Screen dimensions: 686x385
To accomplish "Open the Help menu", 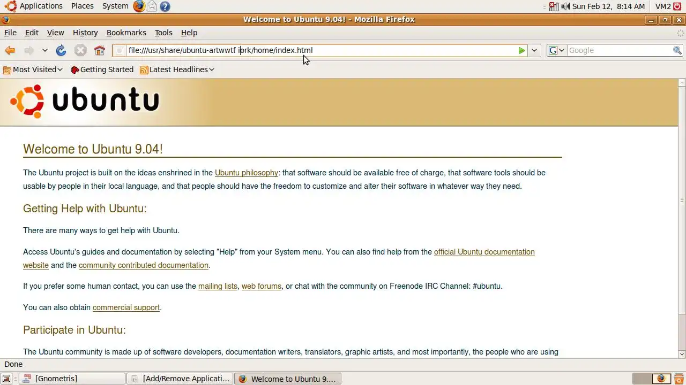I will tap(189, 33).
